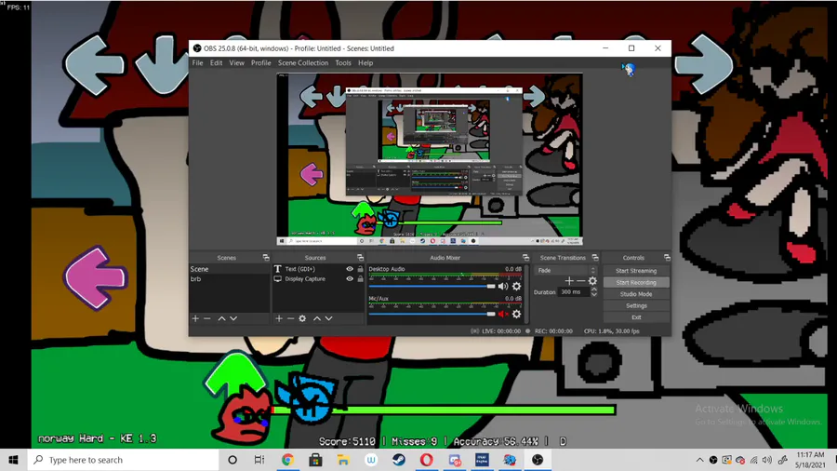The width and height of the screenshot is (837, 471).
Task: Open the File menu
Action: point(197,63)
